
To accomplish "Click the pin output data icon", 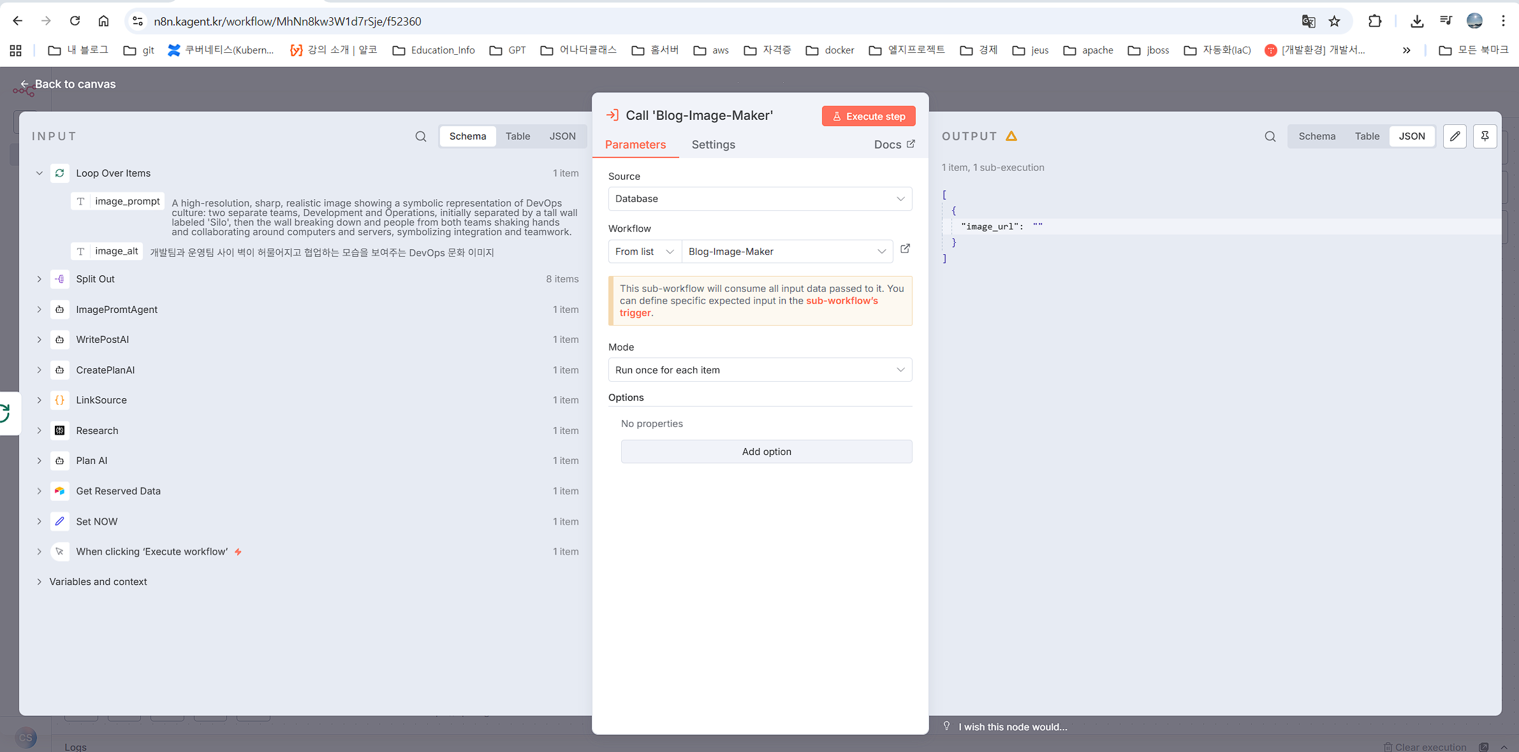I will pyautogui.click(x=1485, y=136).
